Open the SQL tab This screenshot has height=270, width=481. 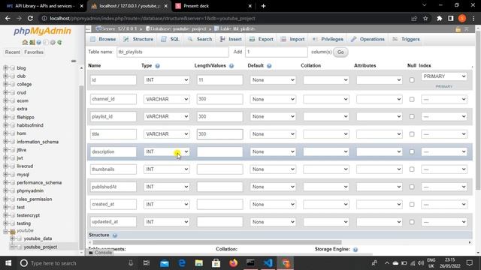click(x=171, y=39)
